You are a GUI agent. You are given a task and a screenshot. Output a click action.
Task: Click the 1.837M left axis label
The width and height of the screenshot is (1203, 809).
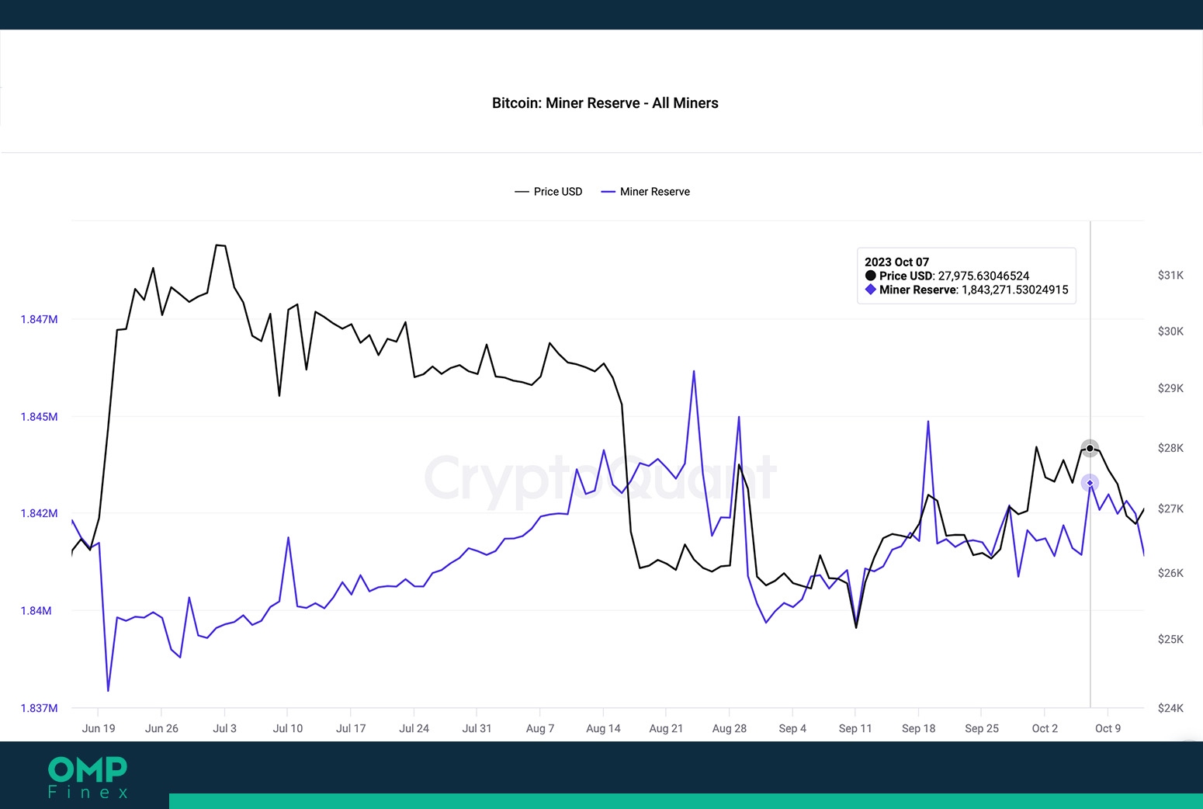click(x=39, y=708)
